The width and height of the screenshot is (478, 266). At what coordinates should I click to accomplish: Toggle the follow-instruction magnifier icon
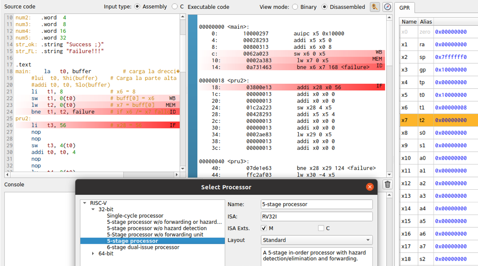coord(375,7)
